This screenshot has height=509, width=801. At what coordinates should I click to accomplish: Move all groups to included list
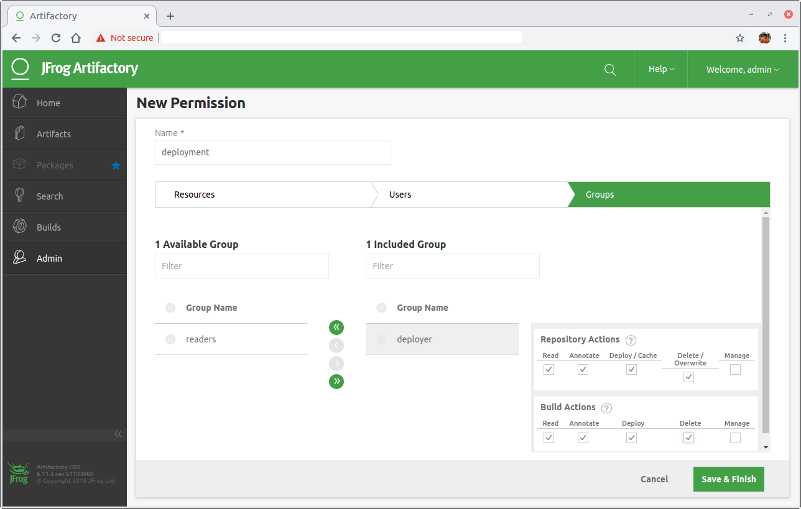click(x=336, y=382)
